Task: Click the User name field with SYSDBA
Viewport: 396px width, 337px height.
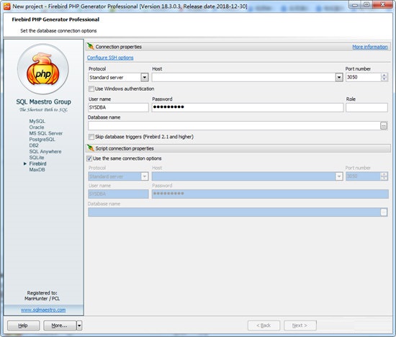Action: (118, 107)
